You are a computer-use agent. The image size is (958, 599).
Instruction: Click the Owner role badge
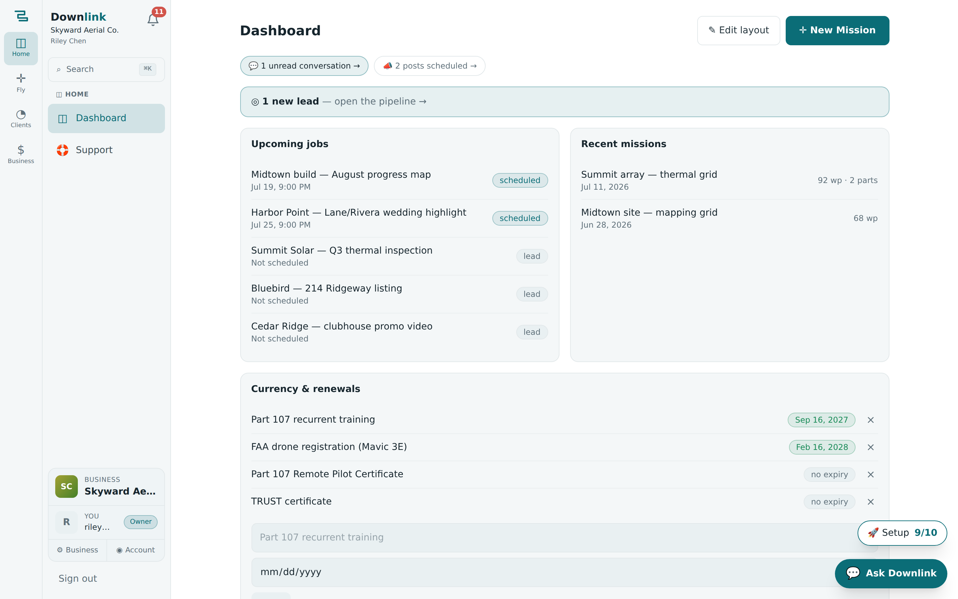click(x=140, y=522)
